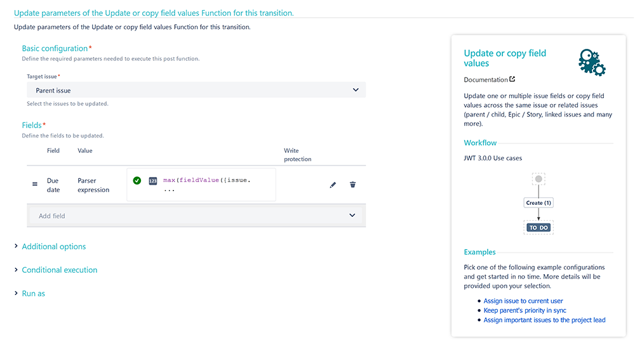Screen dimensions: 635x347
Task: Click the external link icon next to Documentation
Action: tap(512, 79)
